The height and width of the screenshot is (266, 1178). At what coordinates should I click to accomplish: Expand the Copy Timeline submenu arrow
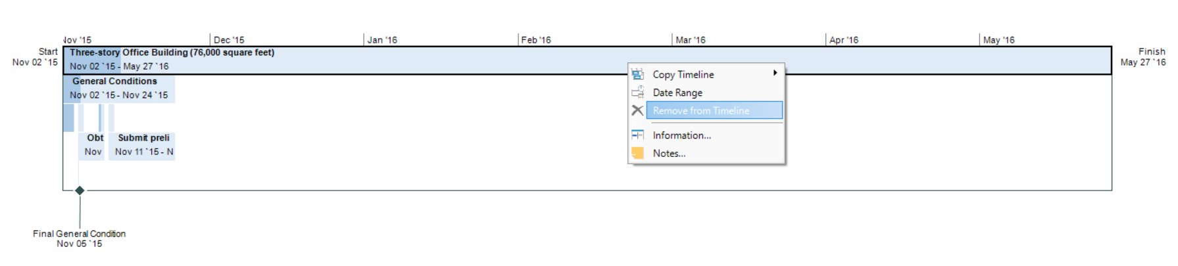click(x=775, y=73)
